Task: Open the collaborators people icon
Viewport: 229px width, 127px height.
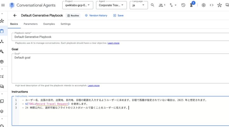Action: pos(162,5)
